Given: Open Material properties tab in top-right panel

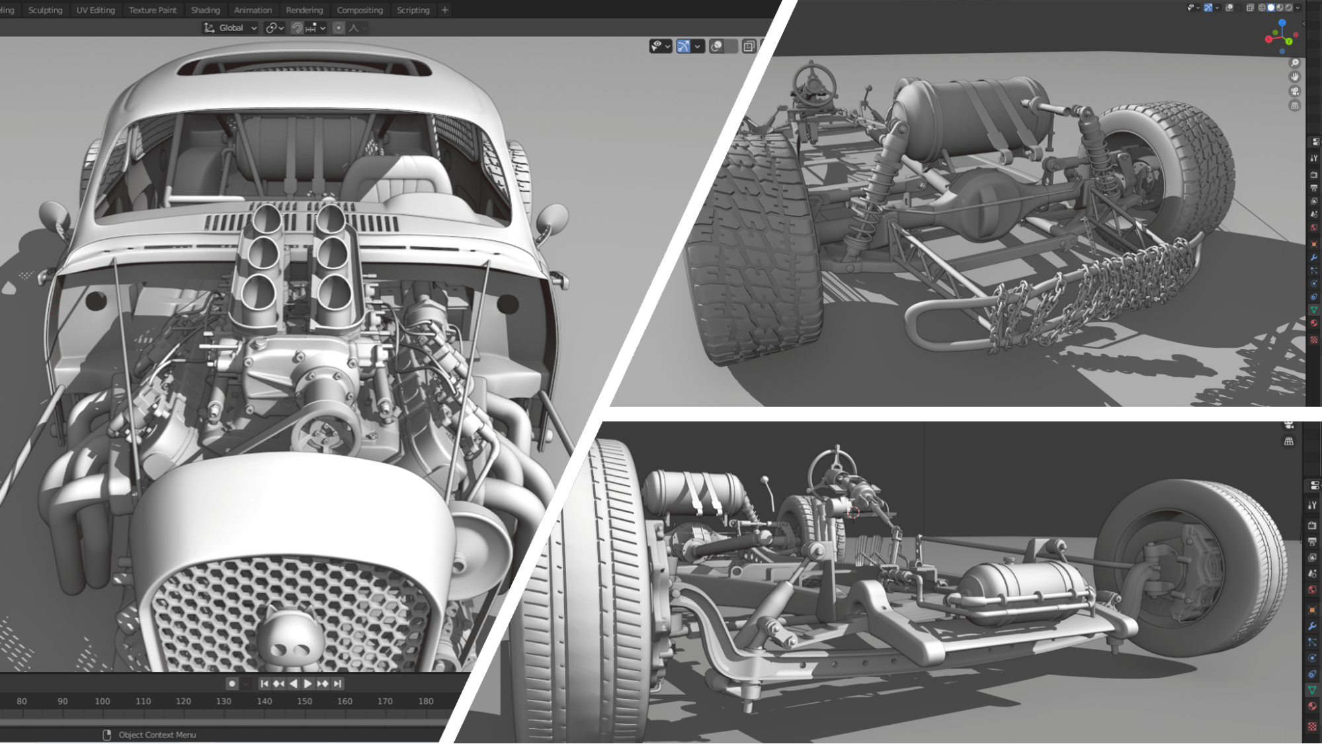Looking at the screenshot, I should coord(1314,322).
